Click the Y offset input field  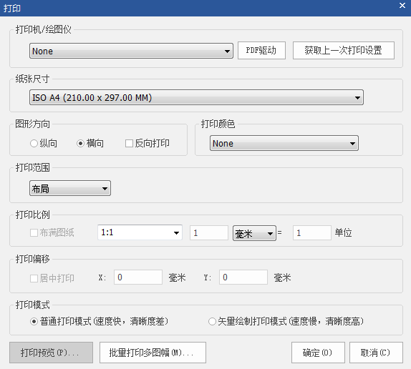[243, 277]
